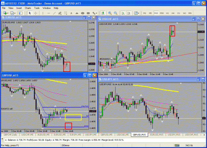Toggle candlestick chart mode in toolbar

103,13
